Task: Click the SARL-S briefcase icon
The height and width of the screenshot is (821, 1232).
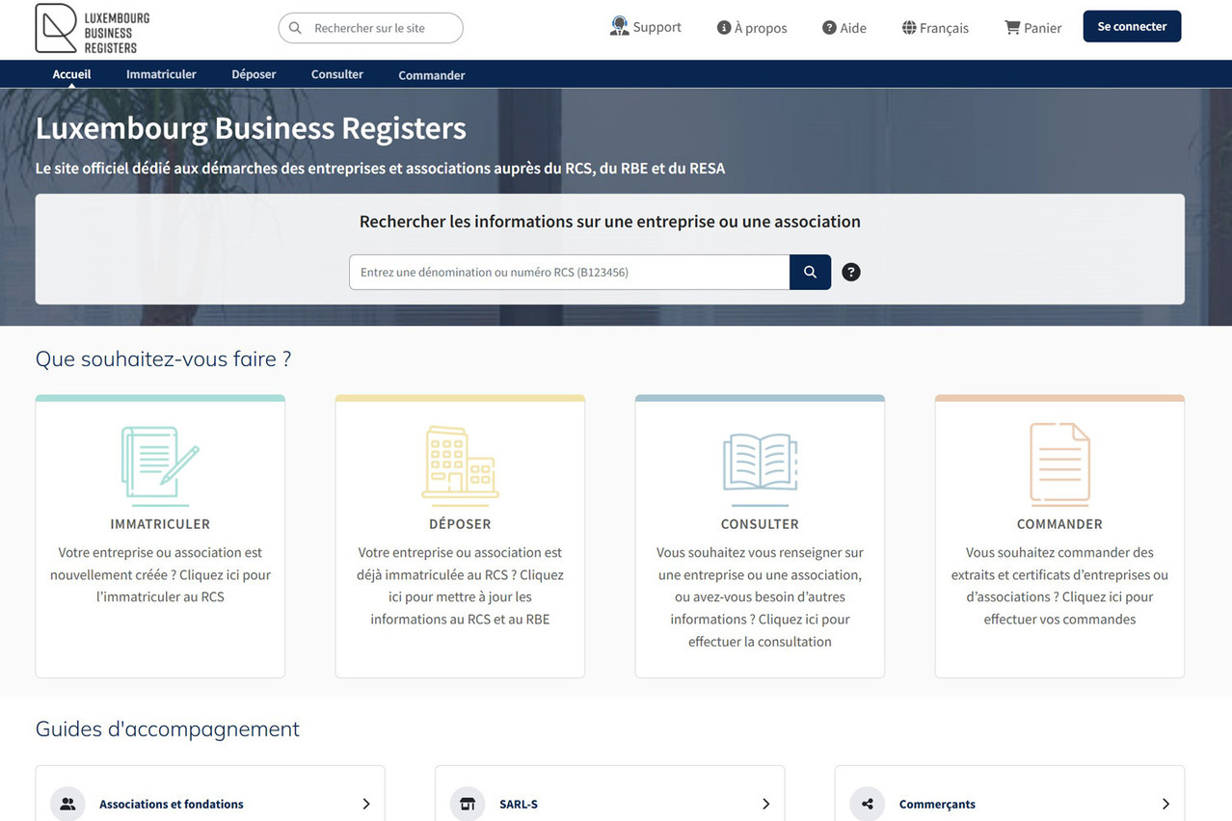Action: click(x=467, y=804)
